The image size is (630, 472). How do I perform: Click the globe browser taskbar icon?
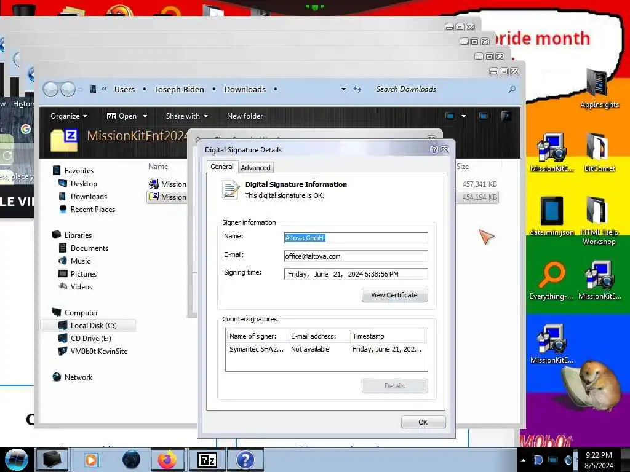click(x=132, y=460)
